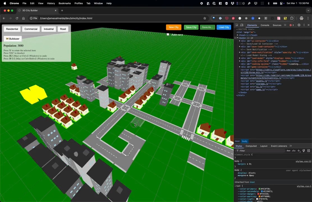Open the three.min.js script link
Image resolution: width=312 pixels, height=202 pixels.
click(276, 71)
